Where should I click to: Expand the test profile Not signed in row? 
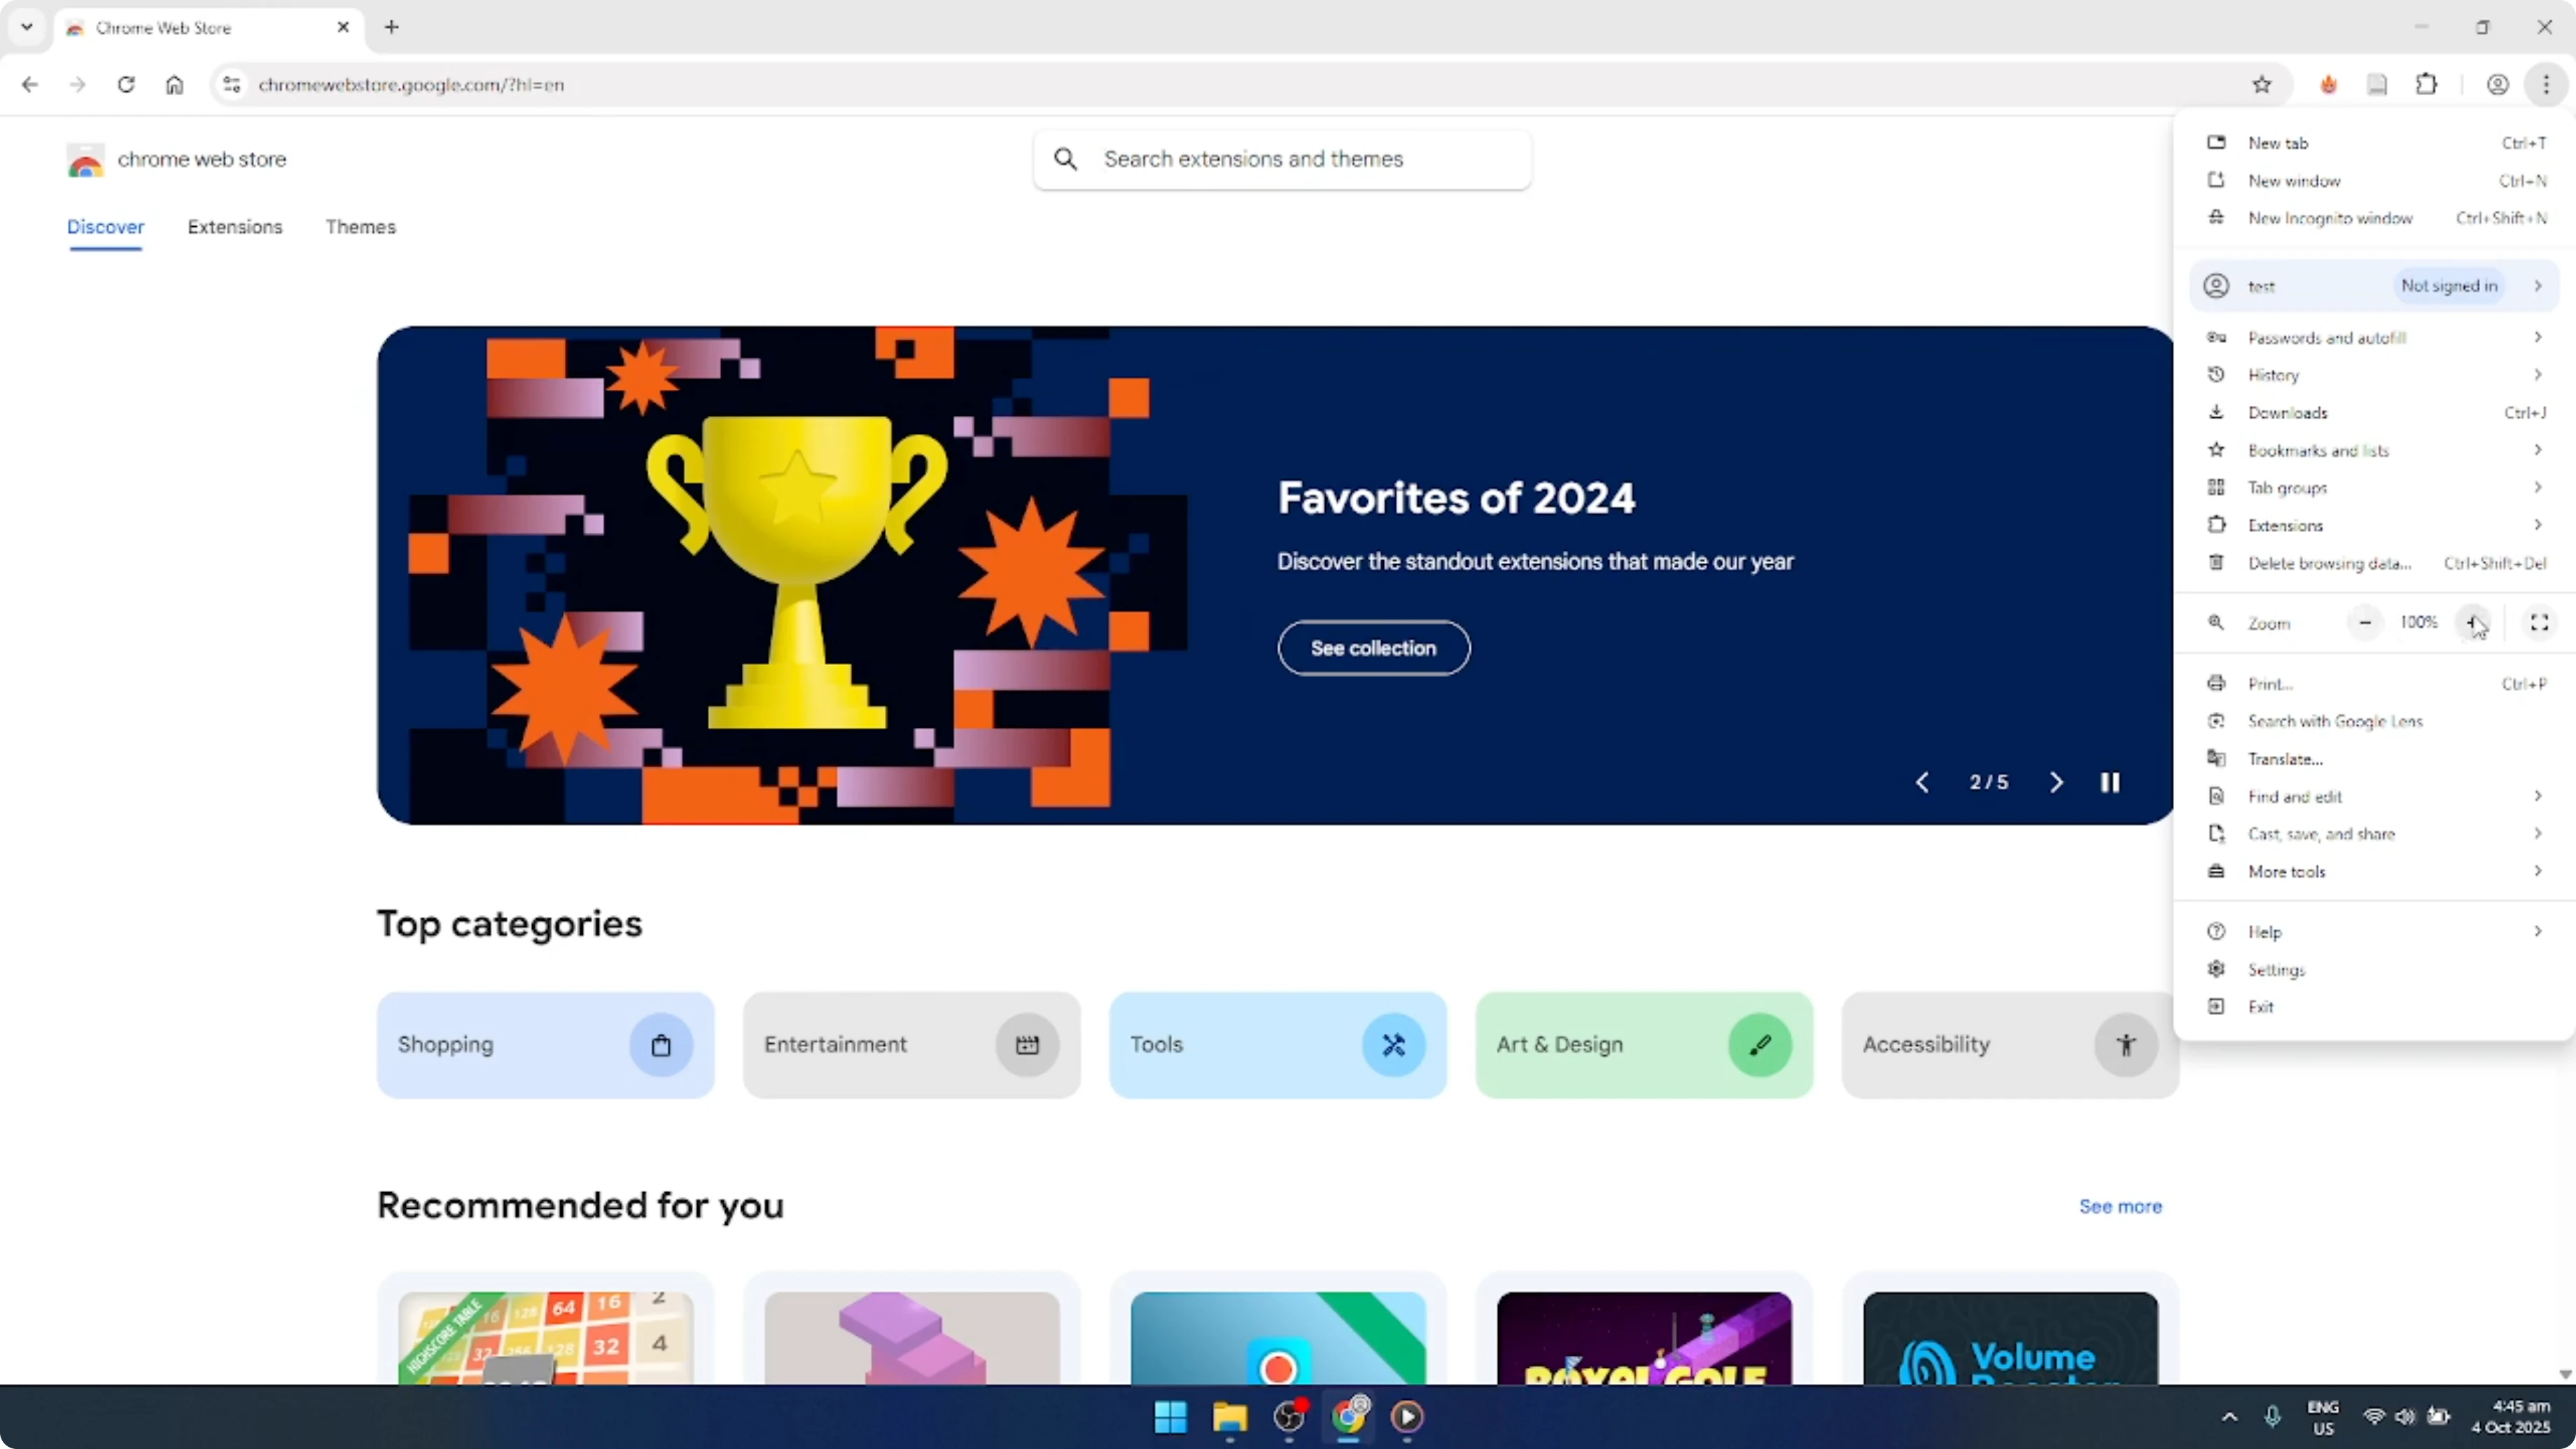pyautogui.click(x=2375, y=286)
